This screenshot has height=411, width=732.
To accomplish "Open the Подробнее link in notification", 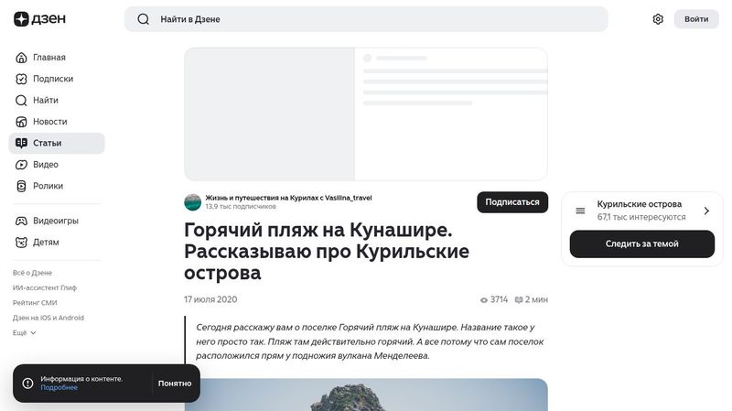I will 59,387.
